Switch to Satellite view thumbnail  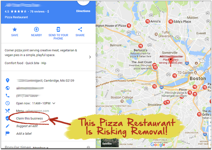pyautogui.click(x=110, y=143)
